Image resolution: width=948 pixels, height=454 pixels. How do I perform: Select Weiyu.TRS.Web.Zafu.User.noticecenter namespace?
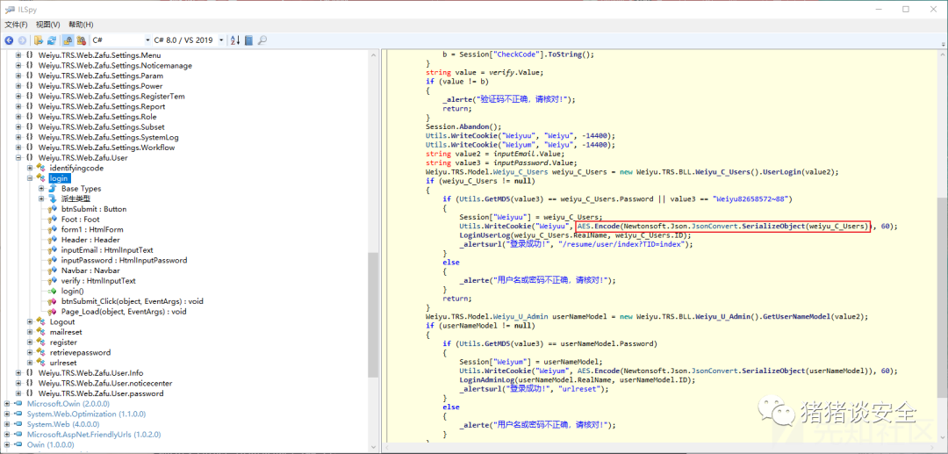point(105,383)
